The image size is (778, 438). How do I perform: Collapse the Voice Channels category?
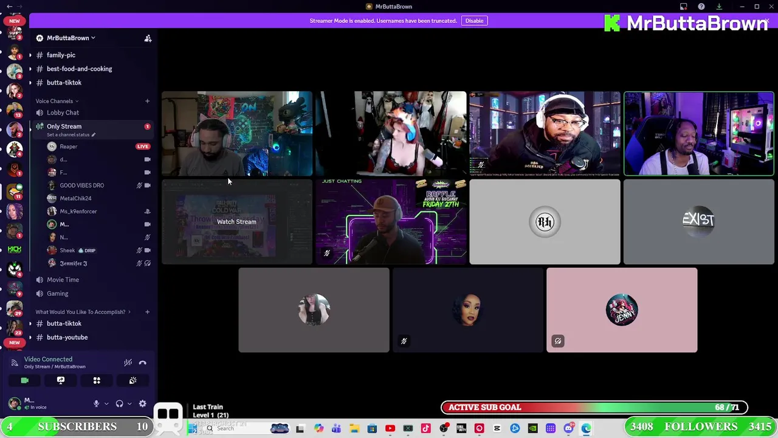[x=57, y=101]
